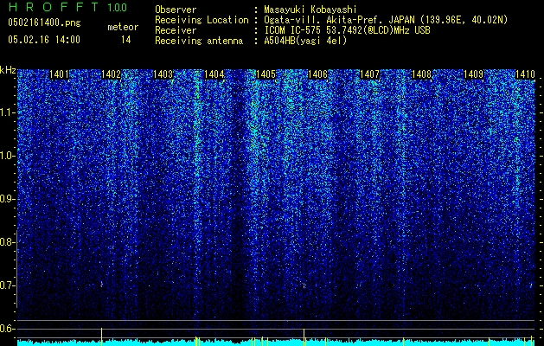This screenshot has height=346, width=544.
Task: Select the A504HB(yagi 4el) antenna text
Action: pyautogui.click(x=305, y=41)
